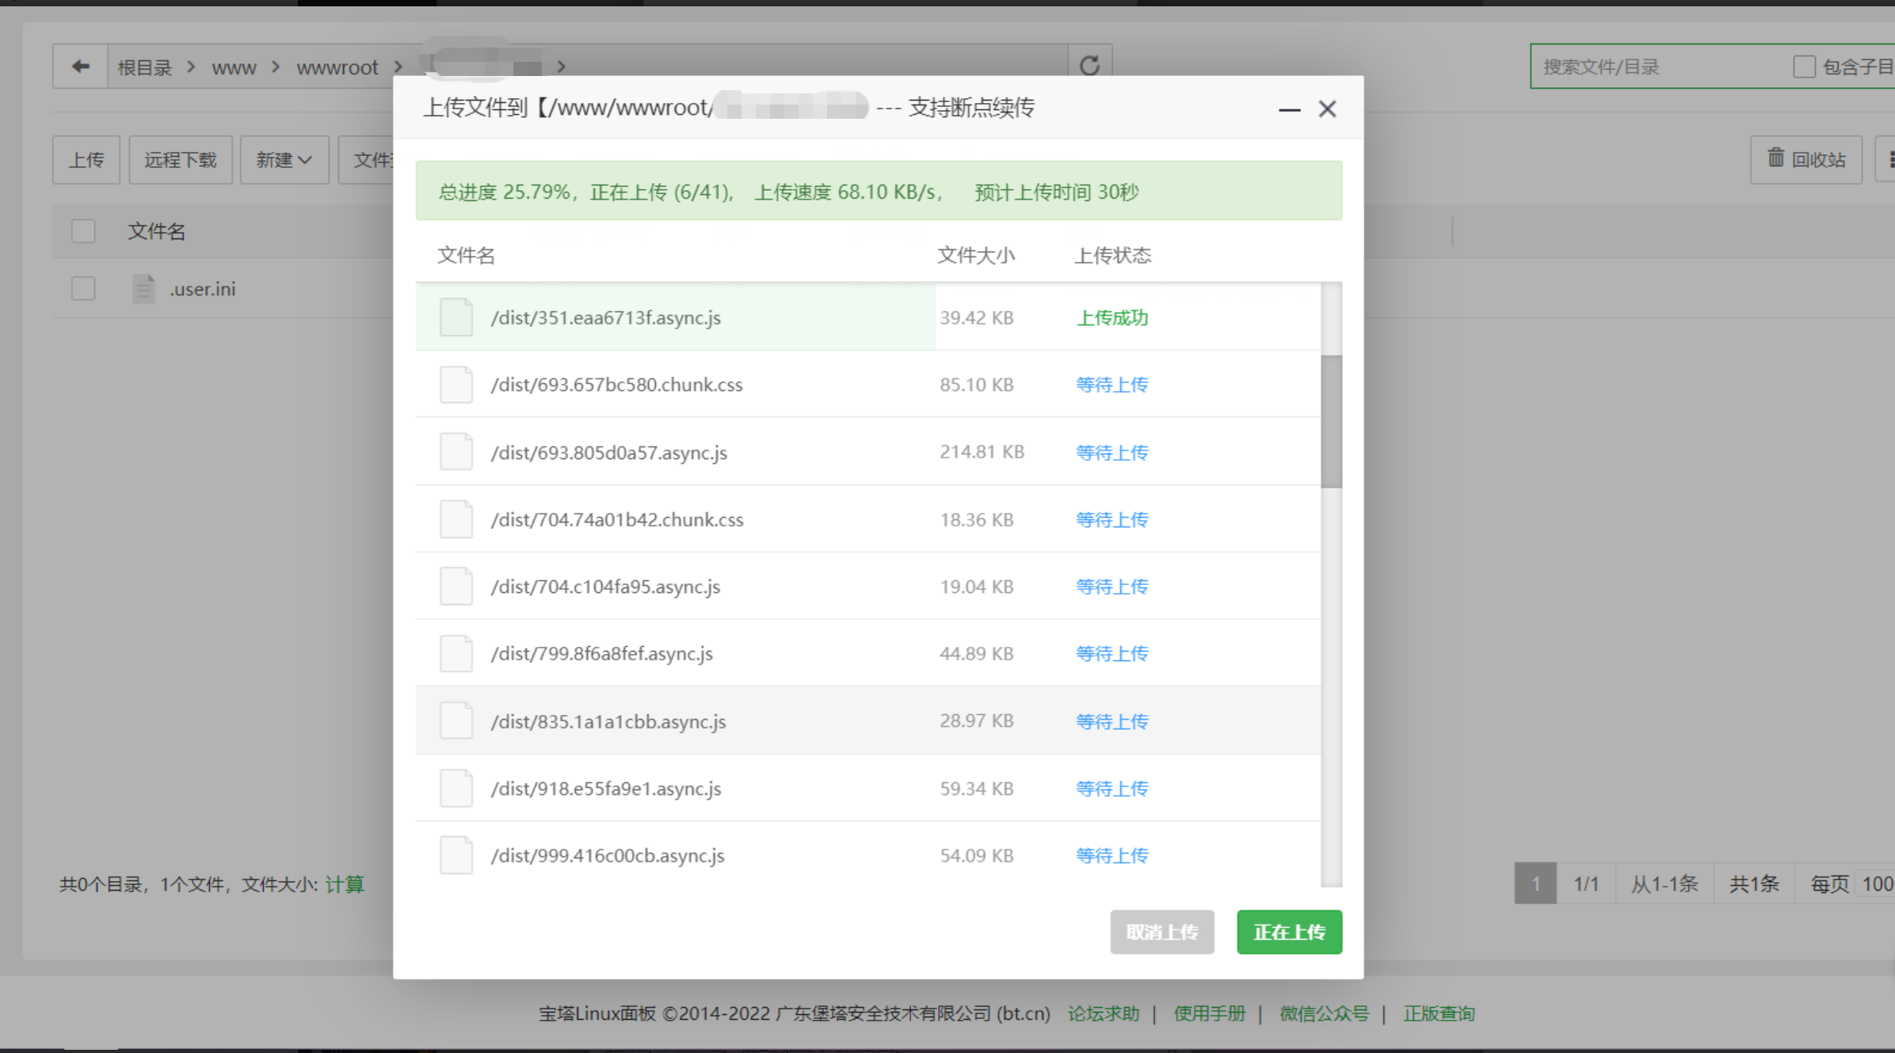Viewport: 1895px width, 1053px height.
Task: Enable the 包含子目录 search checkbox
Action: (1804, 67)
